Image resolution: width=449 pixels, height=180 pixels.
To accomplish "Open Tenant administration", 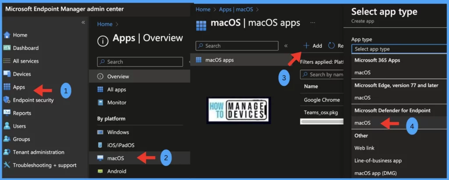I will point(39,152).
